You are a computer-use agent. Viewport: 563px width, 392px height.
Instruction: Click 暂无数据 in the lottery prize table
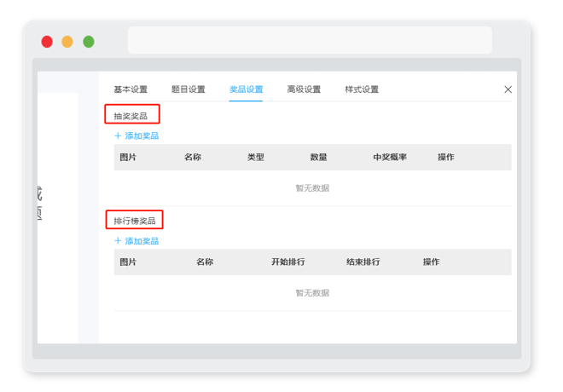(312, 188)
